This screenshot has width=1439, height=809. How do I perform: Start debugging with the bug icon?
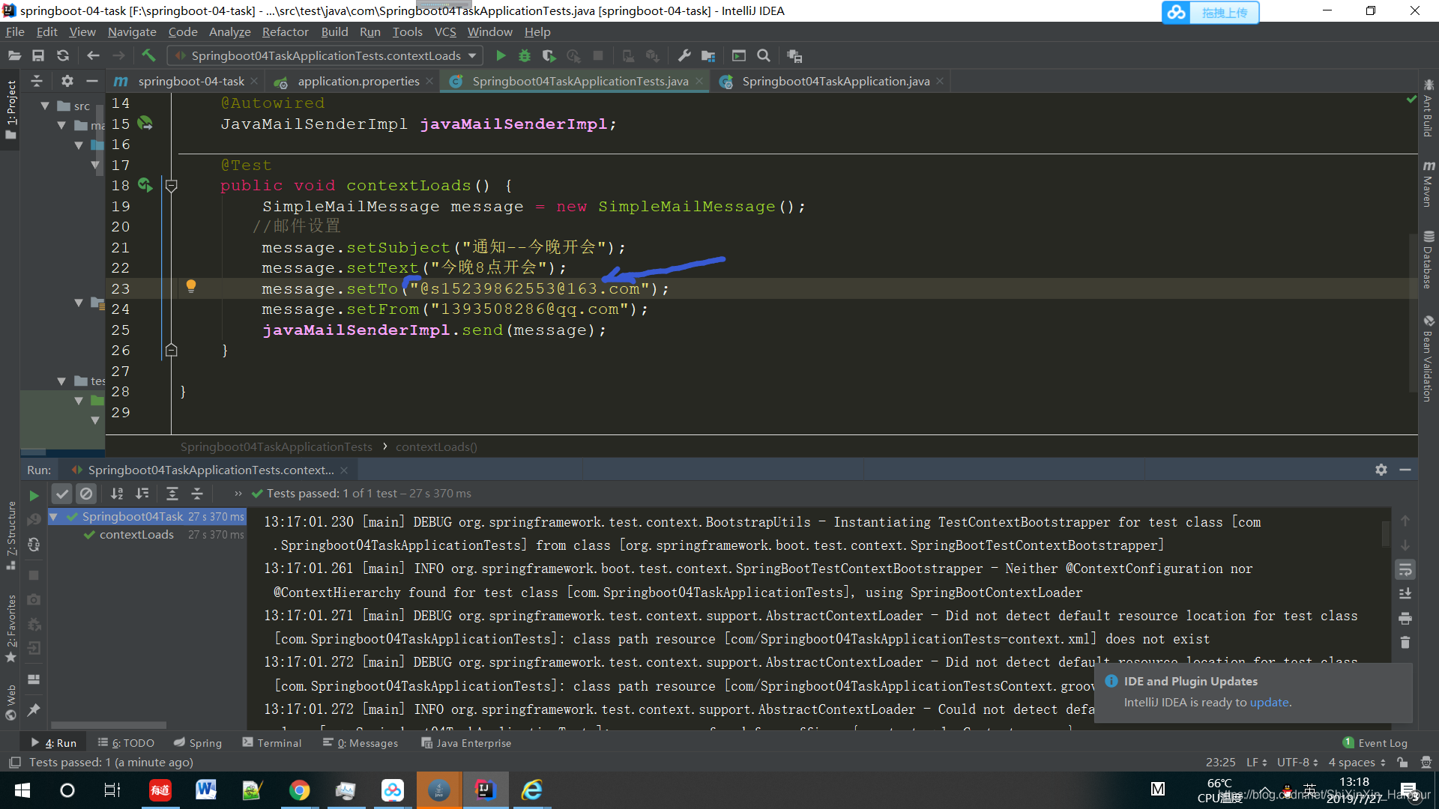524,55
